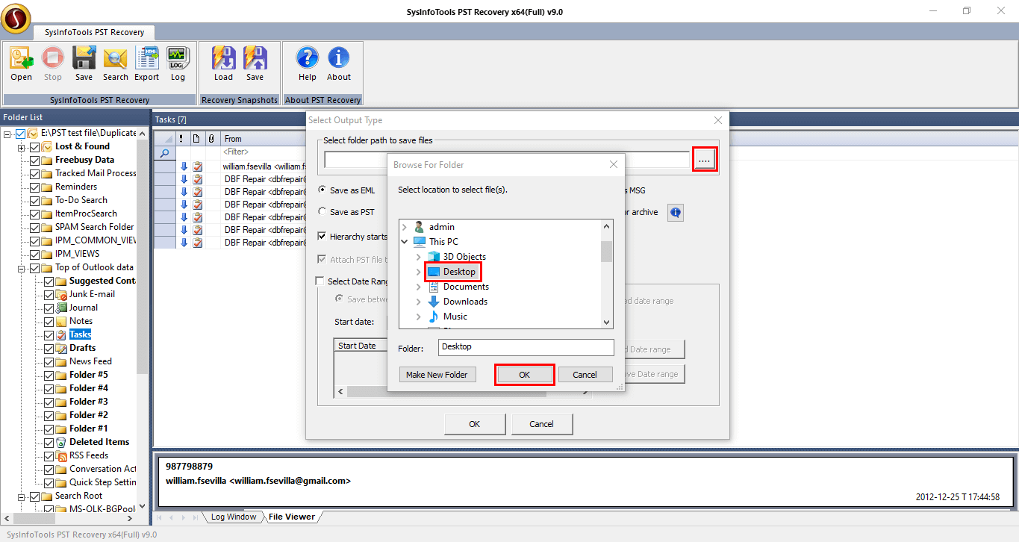Click the info icon in the dialog

[675, 213]
